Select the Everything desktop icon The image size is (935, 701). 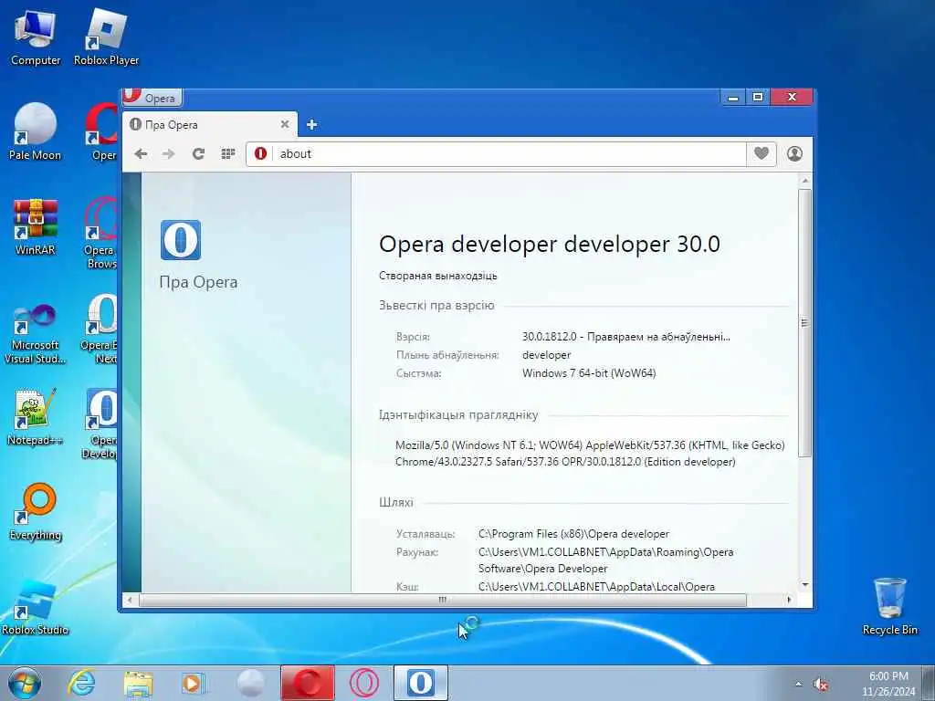coord(36,512)
